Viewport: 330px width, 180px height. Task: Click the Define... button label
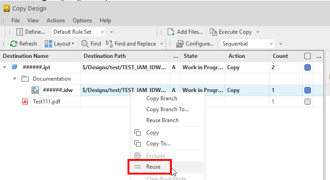35,32
